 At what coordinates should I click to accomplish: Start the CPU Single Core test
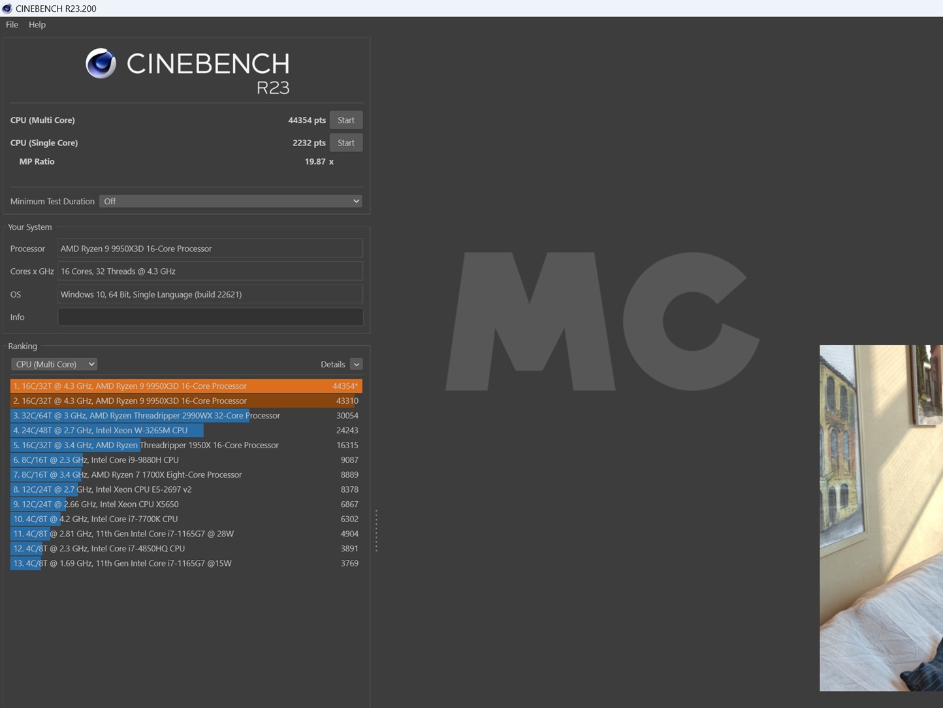pyautogui.click(x=345, y=143)
